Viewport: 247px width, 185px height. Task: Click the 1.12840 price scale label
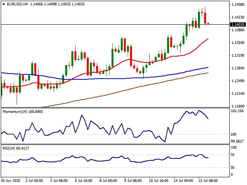[x=238, y=68]
